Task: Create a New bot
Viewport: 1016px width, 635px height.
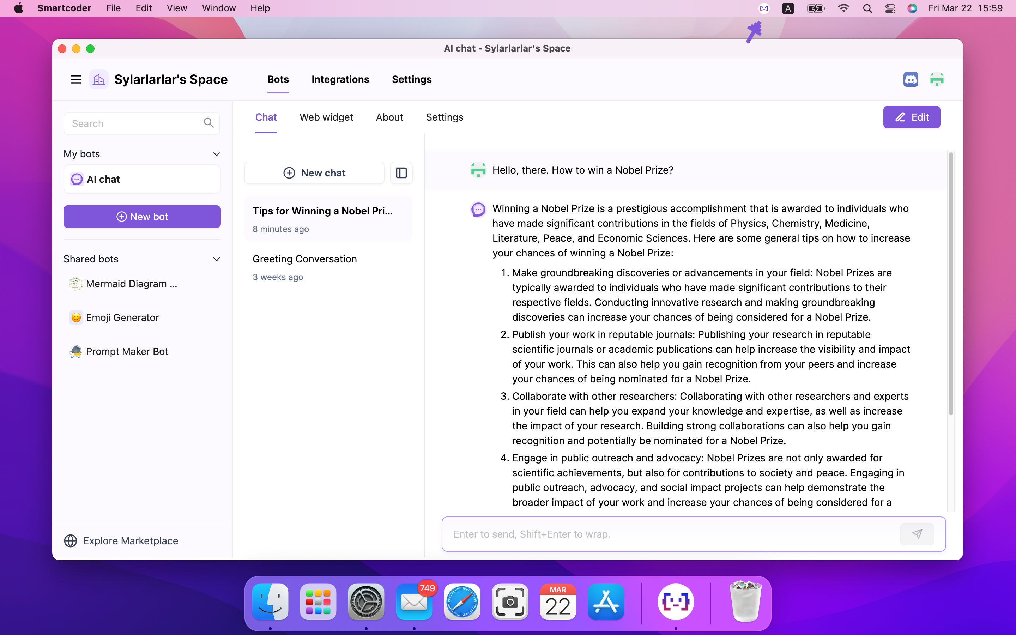Action: (x=142, y=217)
